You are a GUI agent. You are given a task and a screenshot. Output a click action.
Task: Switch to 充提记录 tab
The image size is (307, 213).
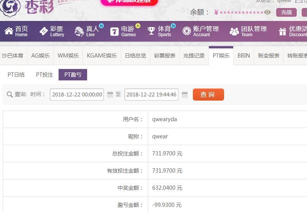click(x=194, y=56)
